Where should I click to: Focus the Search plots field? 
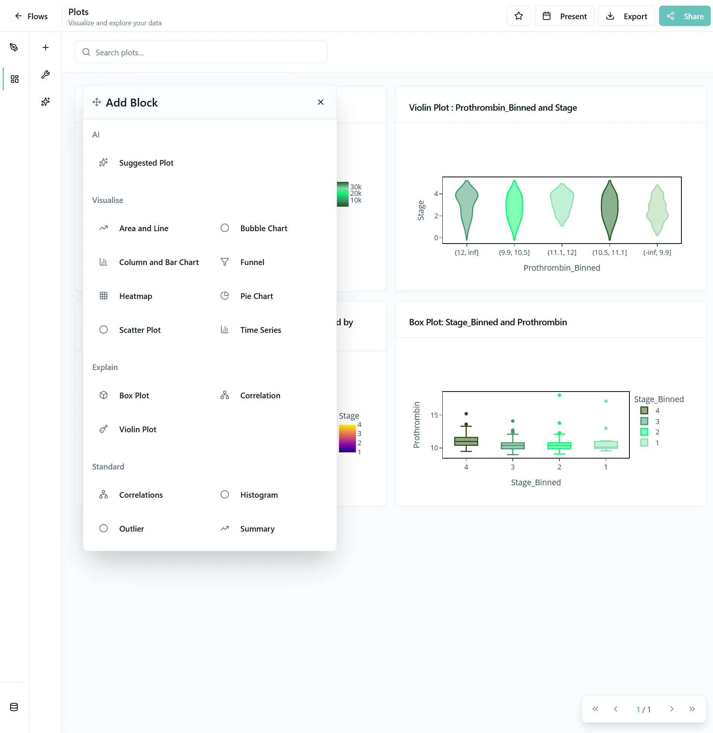201,52
